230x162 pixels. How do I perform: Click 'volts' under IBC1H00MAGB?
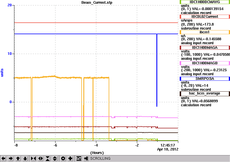[185, 67]
